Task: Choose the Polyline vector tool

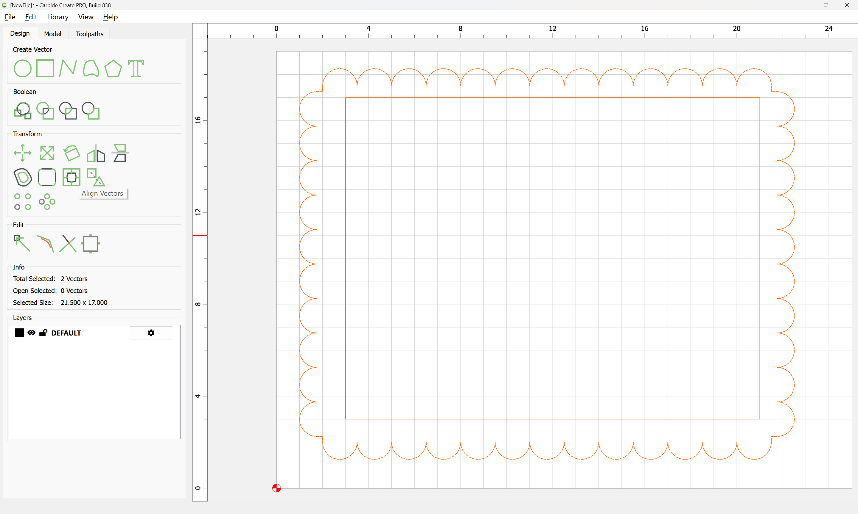Action: tap(68, 68)
